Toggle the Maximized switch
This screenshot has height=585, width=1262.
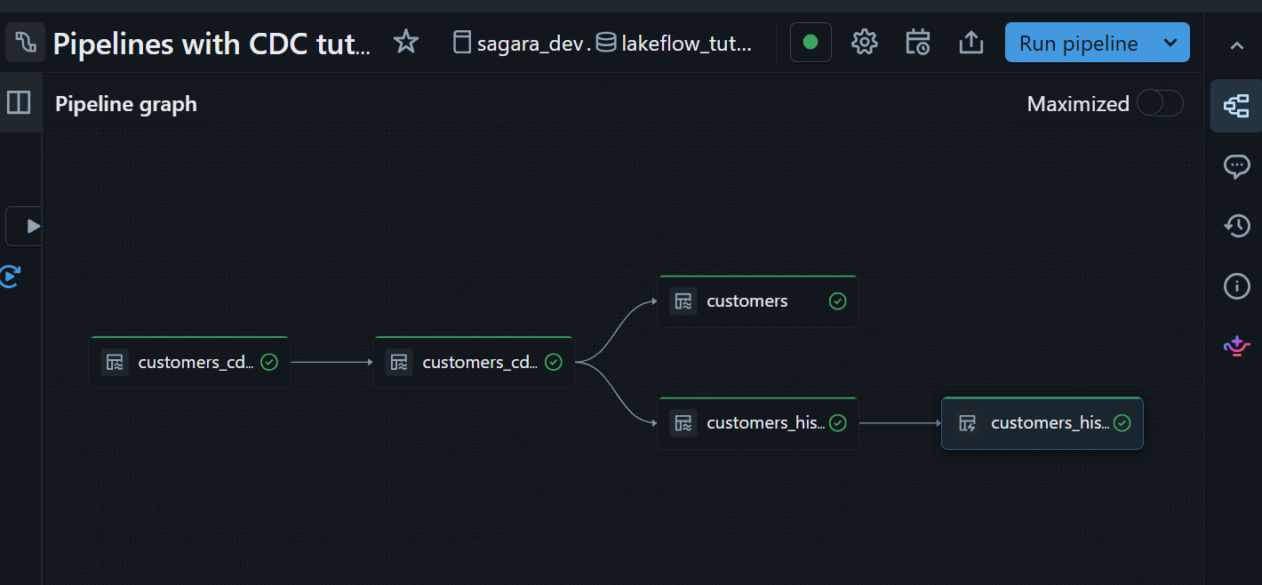1160,104
